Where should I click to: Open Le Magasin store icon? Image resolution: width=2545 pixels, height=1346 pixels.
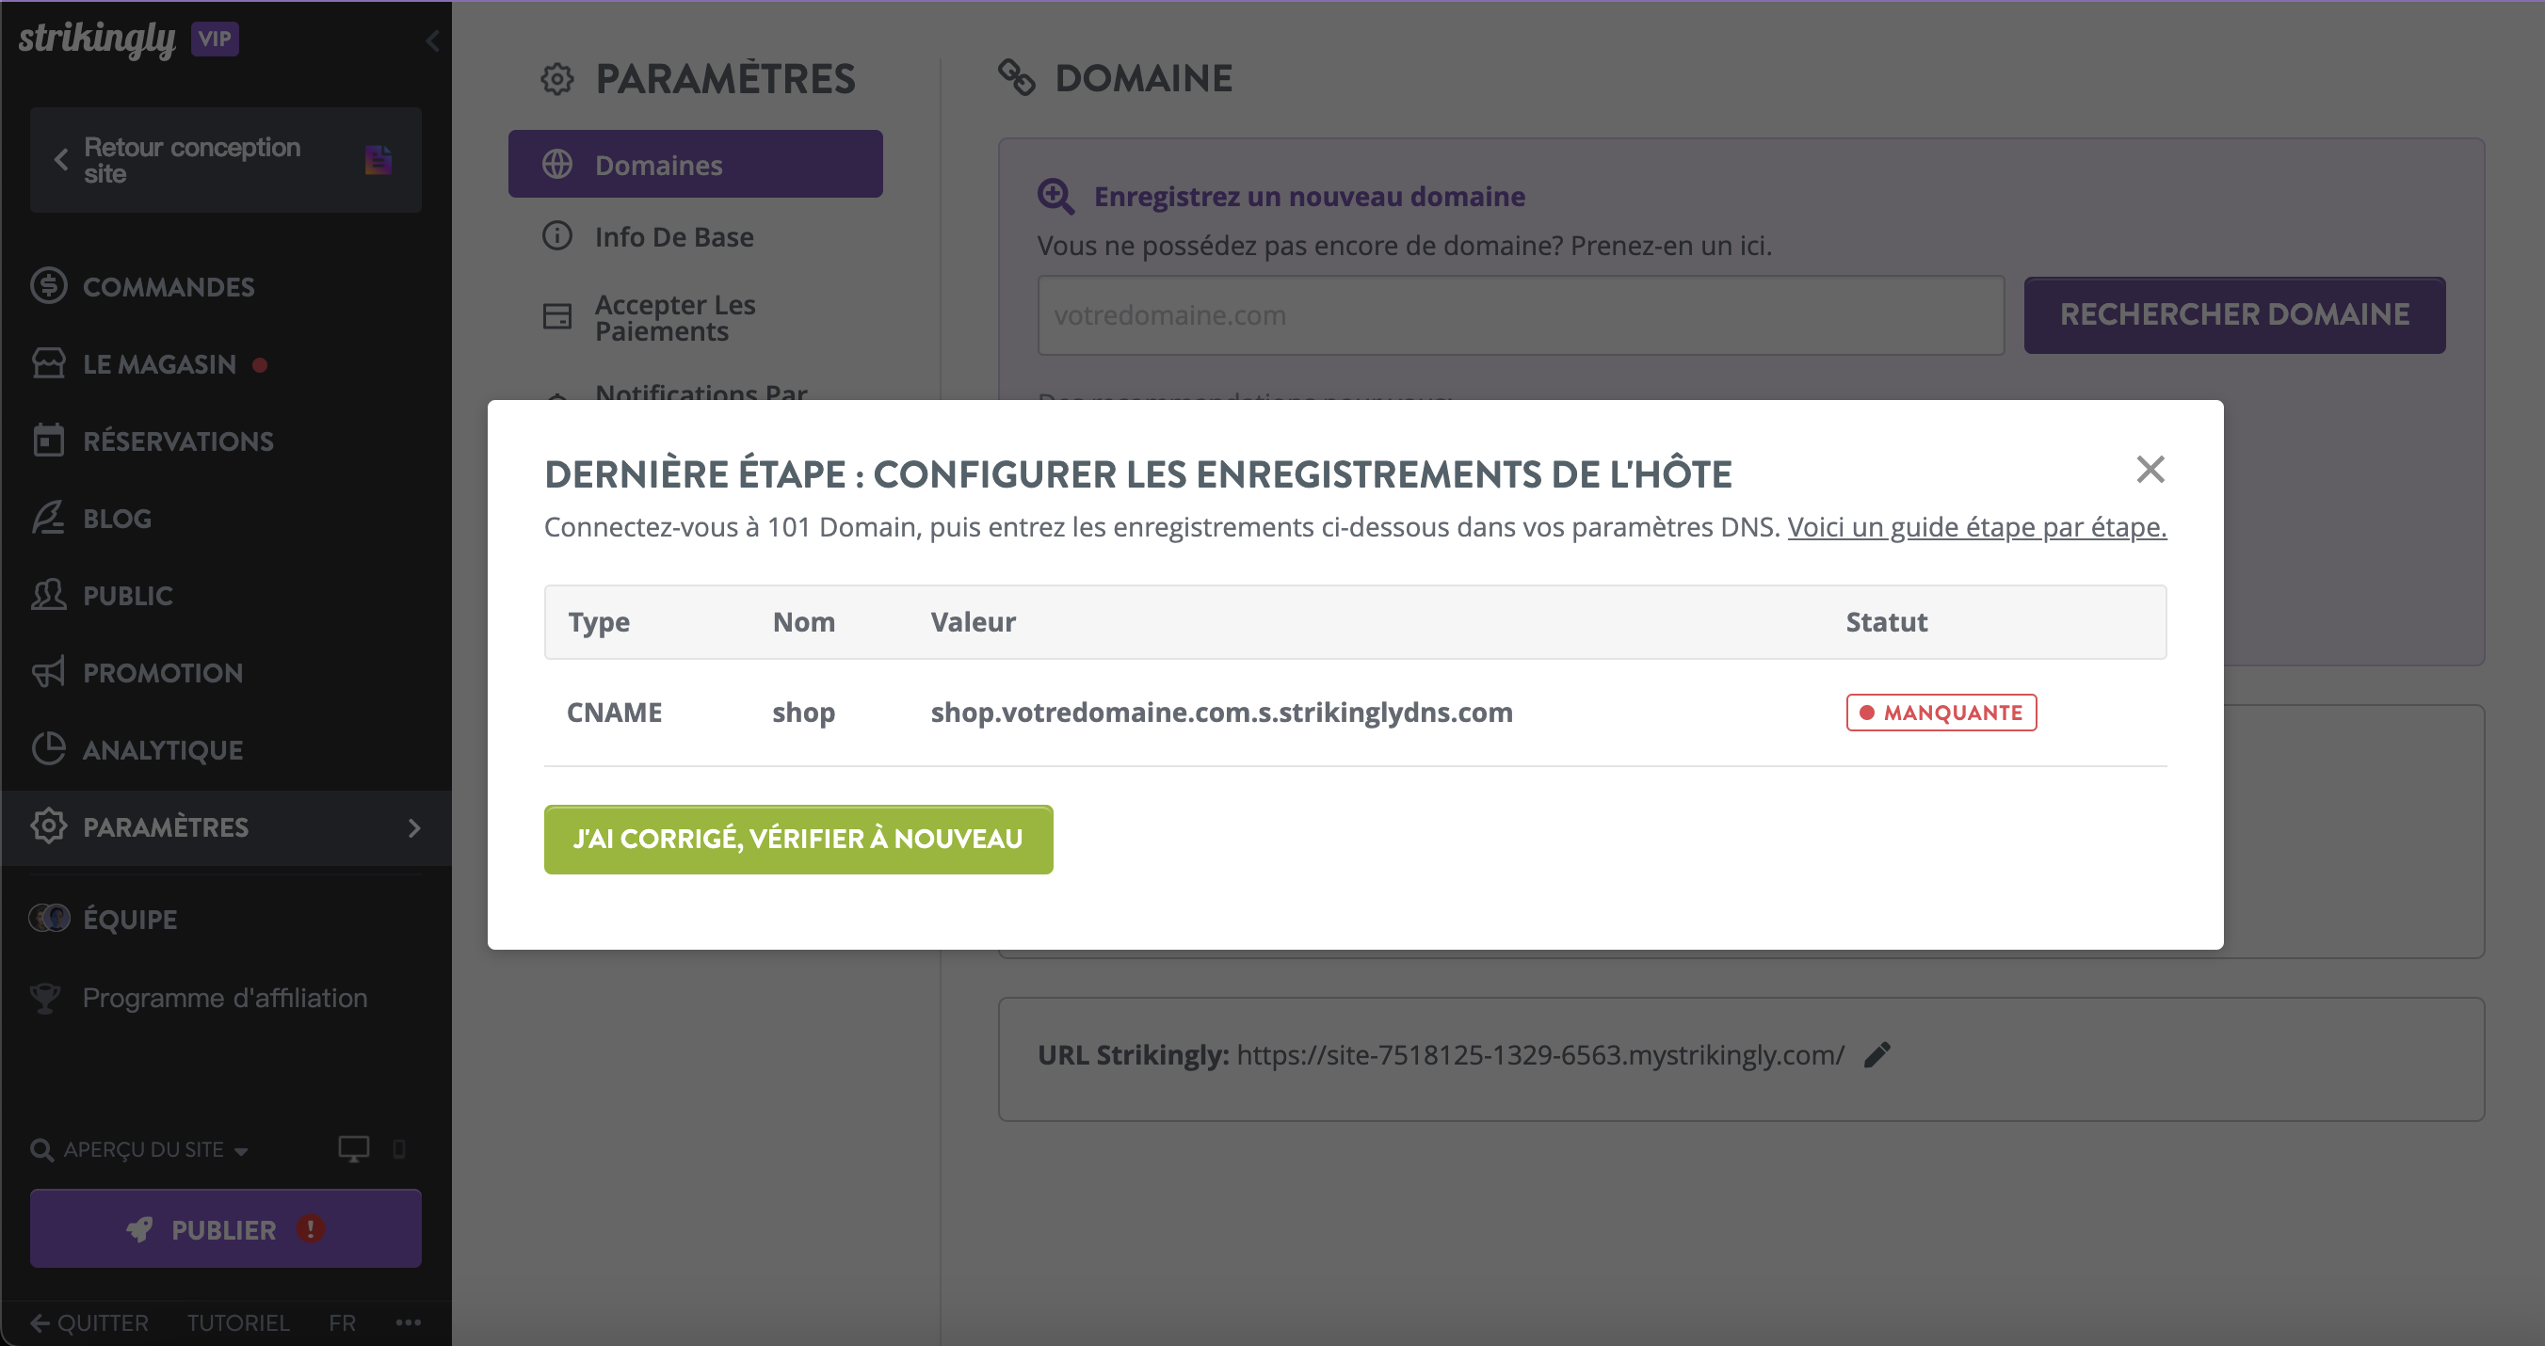click(48, 363)
